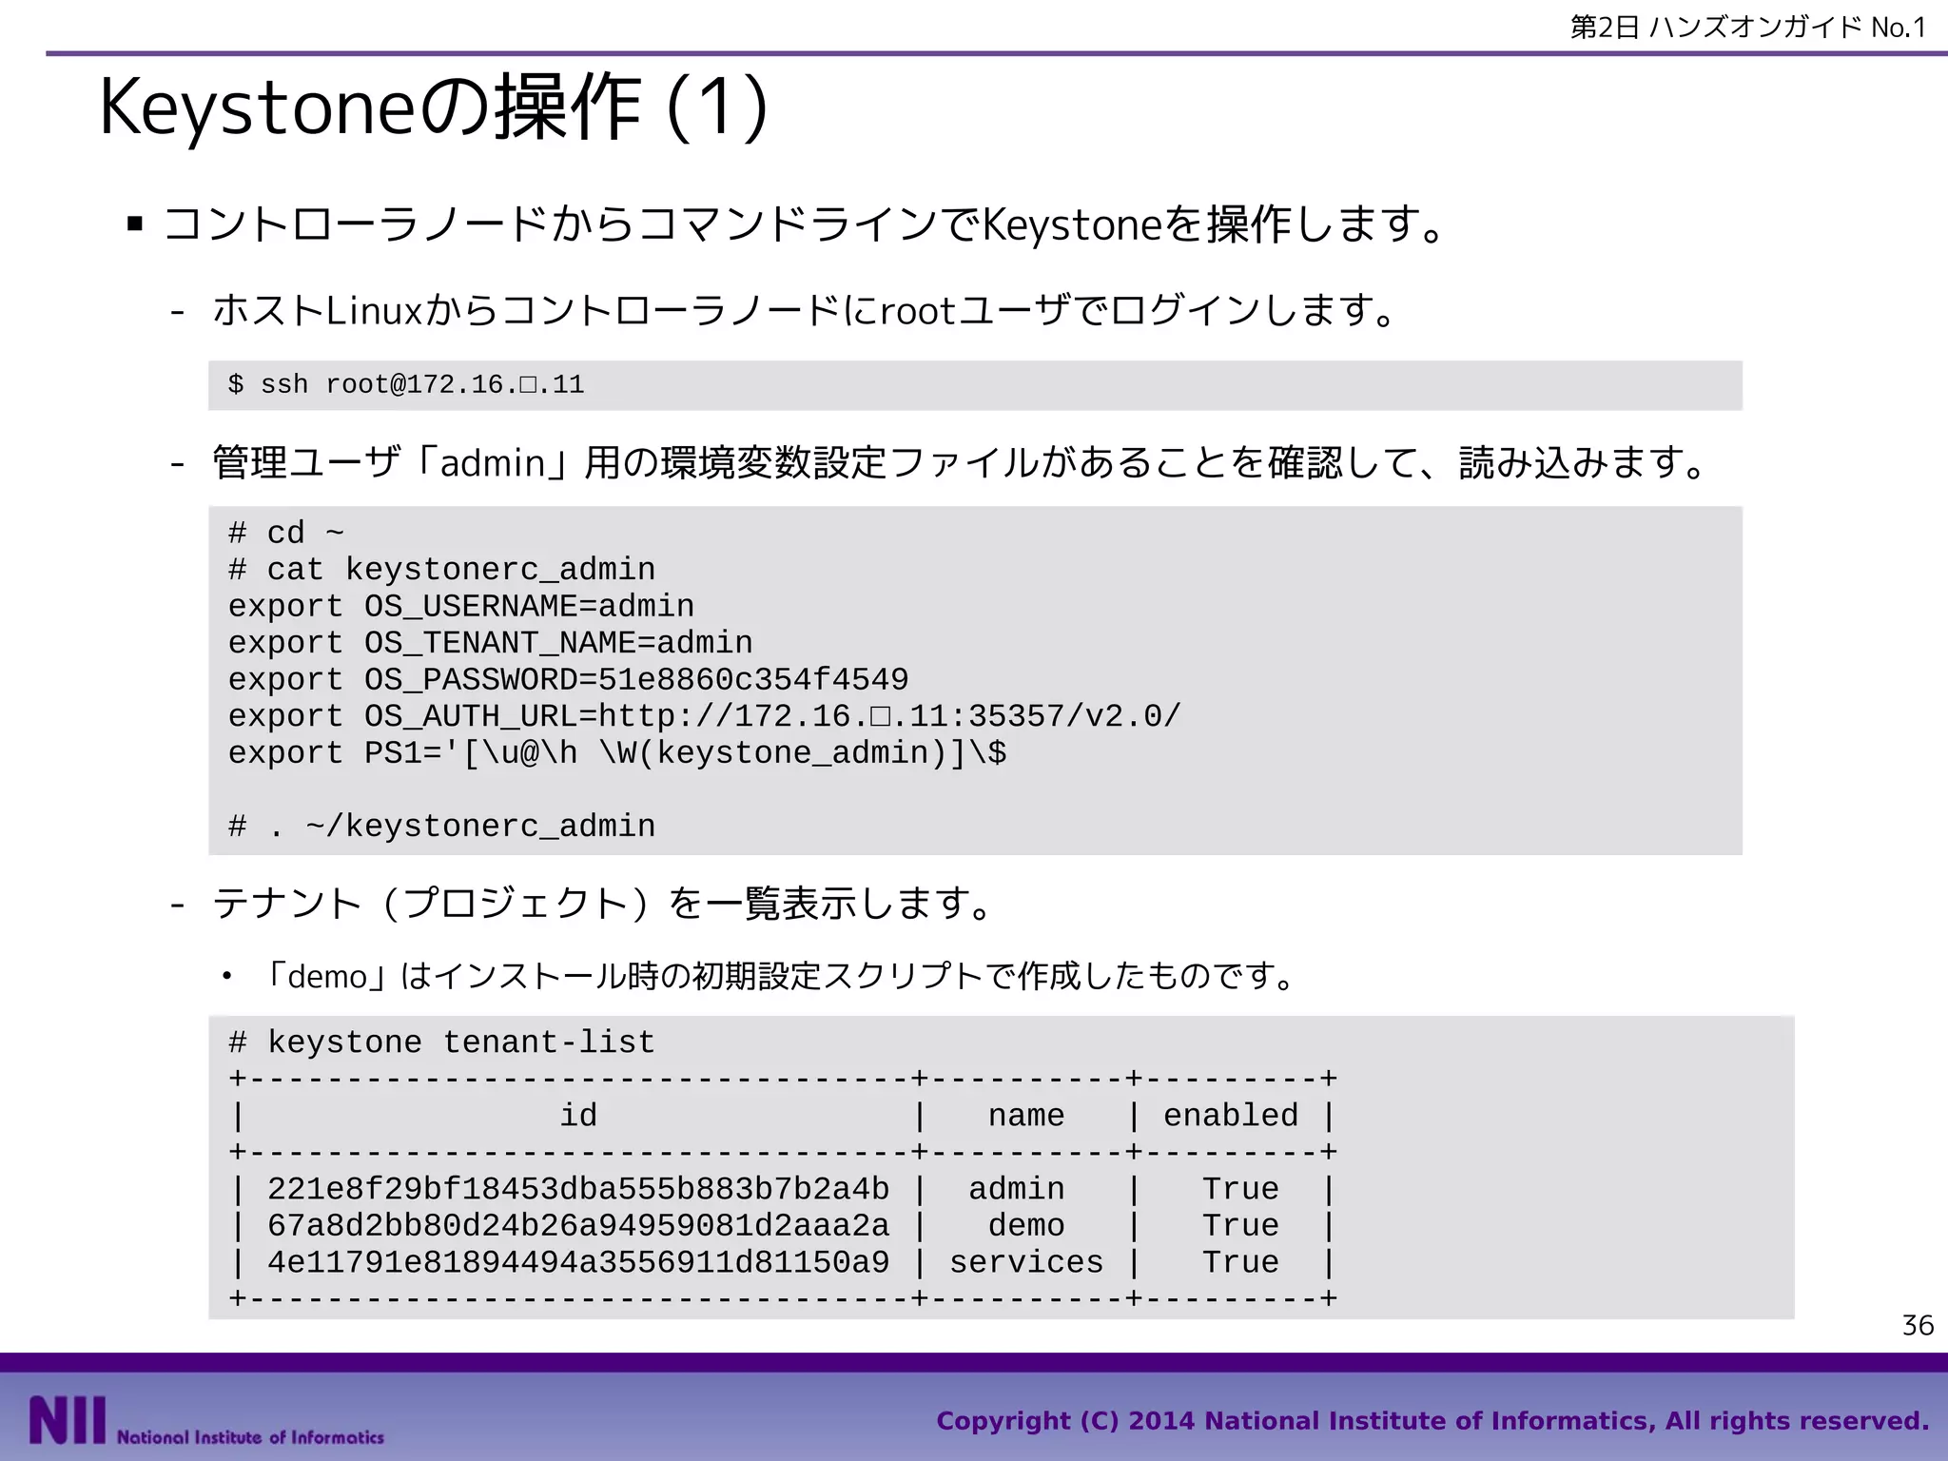Image resolution: width=1948 pixels, height=1461 pixels.
Task: Click the line 'export OS_PASSWORD=51e8860c354f4549'
Action: pyautogui.click(x=568, y=680)
